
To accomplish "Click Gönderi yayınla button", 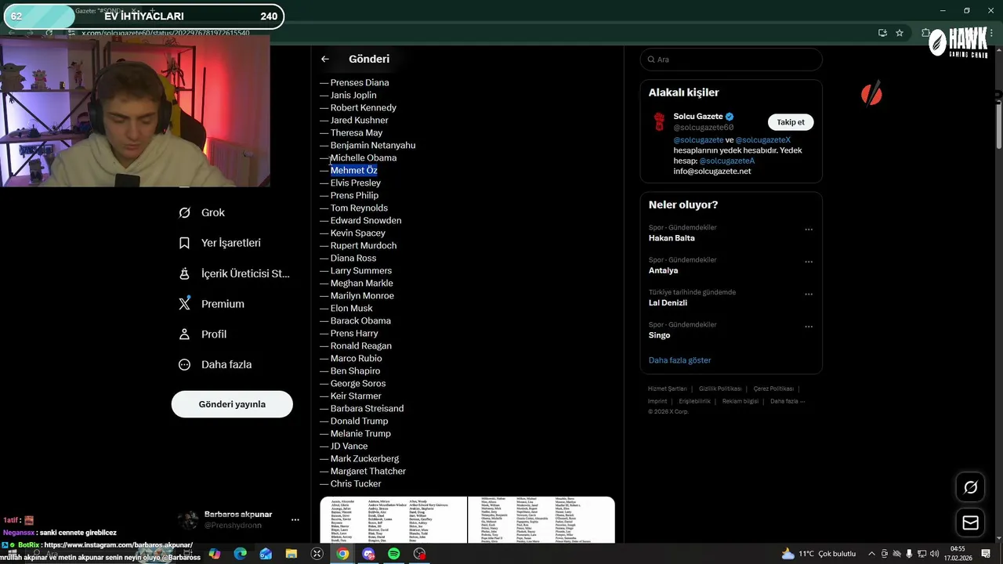I will coord(232,404).
